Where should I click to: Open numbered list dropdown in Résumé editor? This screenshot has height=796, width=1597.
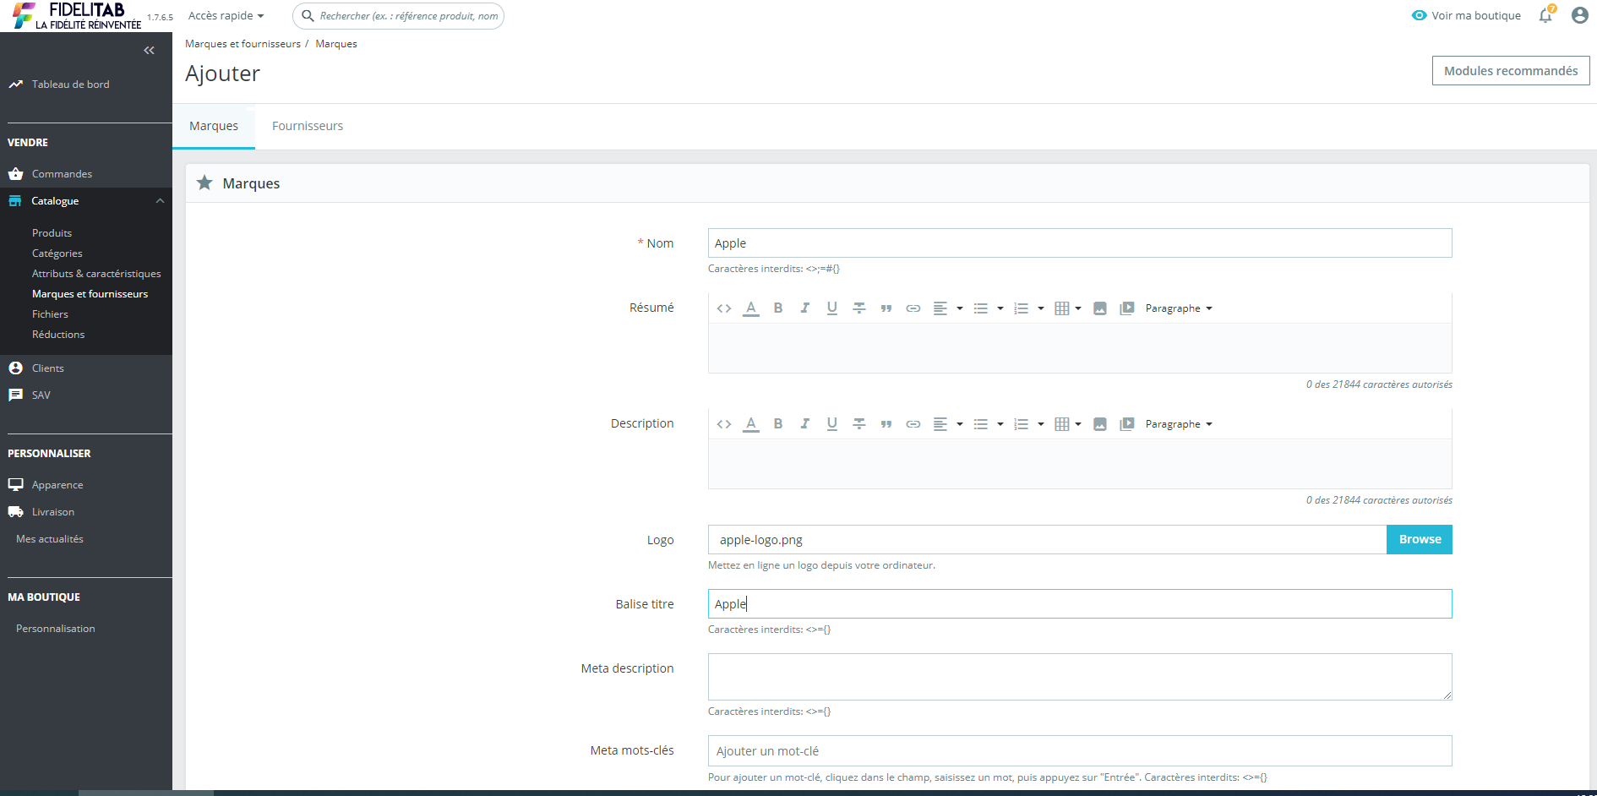click(1029, 308)
